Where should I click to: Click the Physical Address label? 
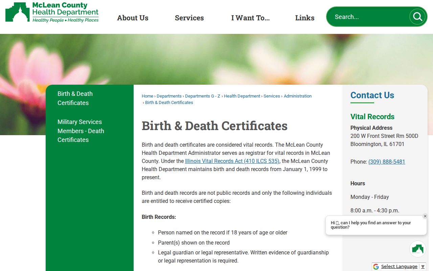[x=371, y=128]
